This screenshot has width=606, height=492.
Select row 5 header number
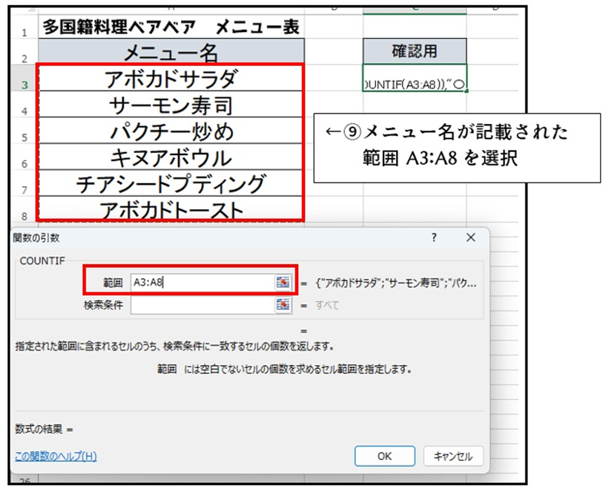tap(24, 137)
